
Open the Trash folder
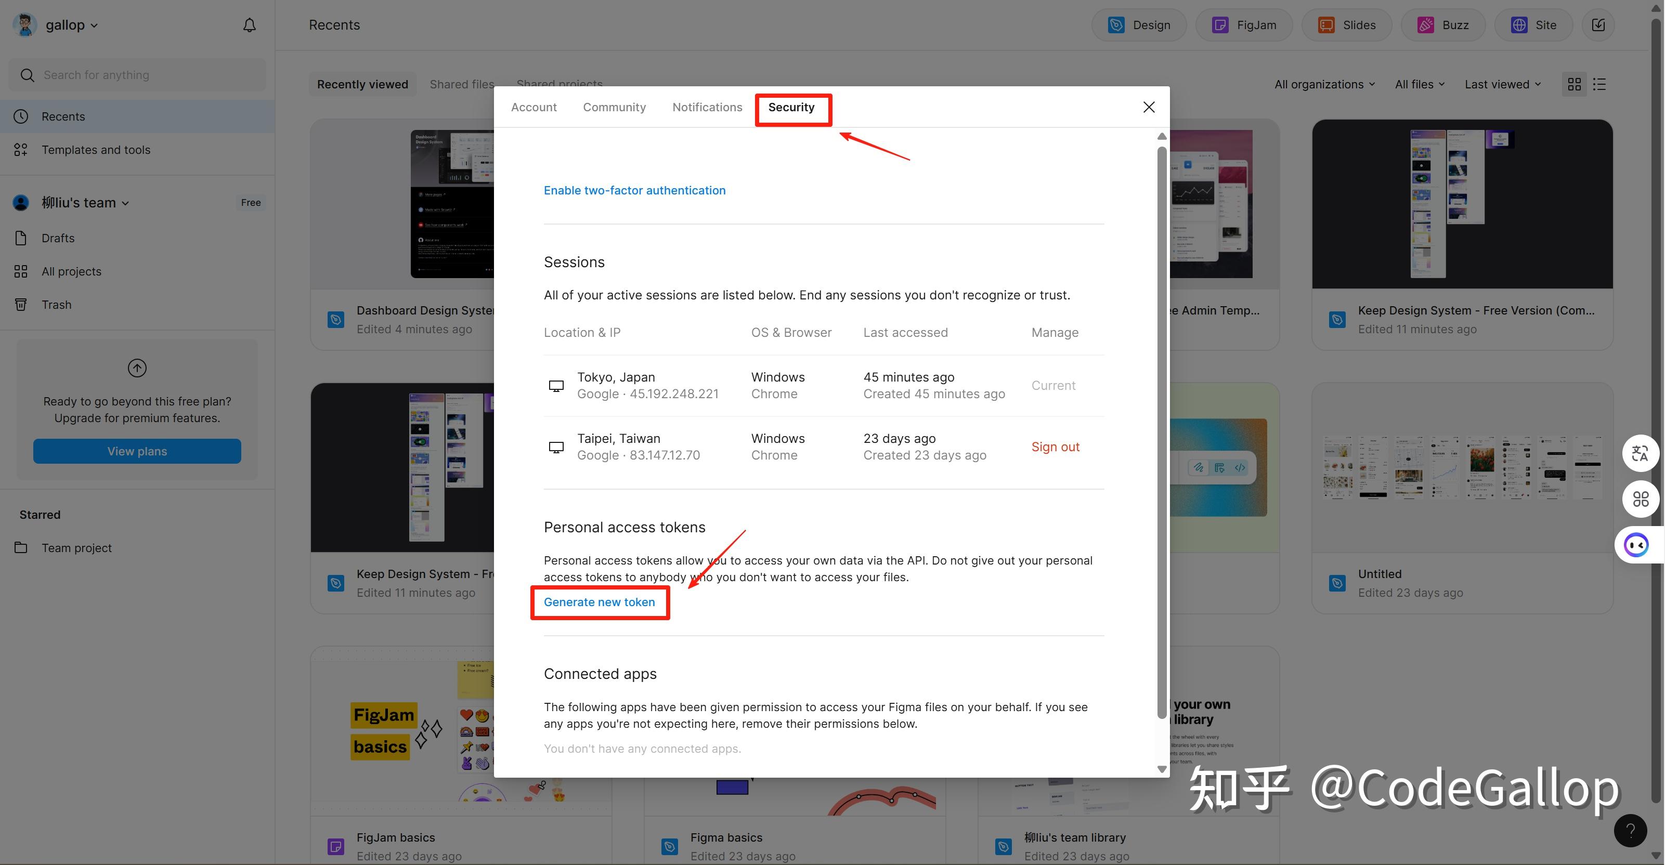(x=56, y=304)
